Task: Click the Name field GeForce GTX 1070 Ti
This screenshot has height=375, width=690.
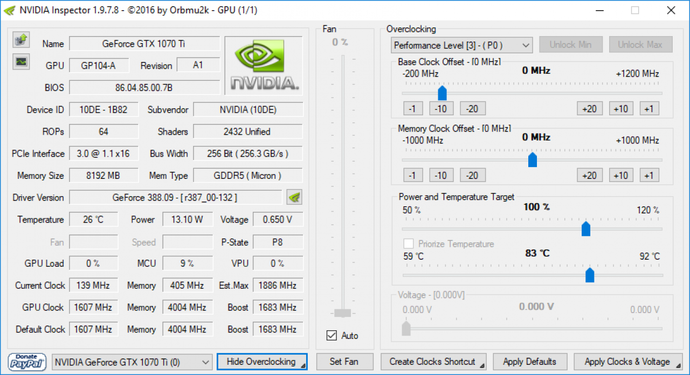Action: pos(144,44)
